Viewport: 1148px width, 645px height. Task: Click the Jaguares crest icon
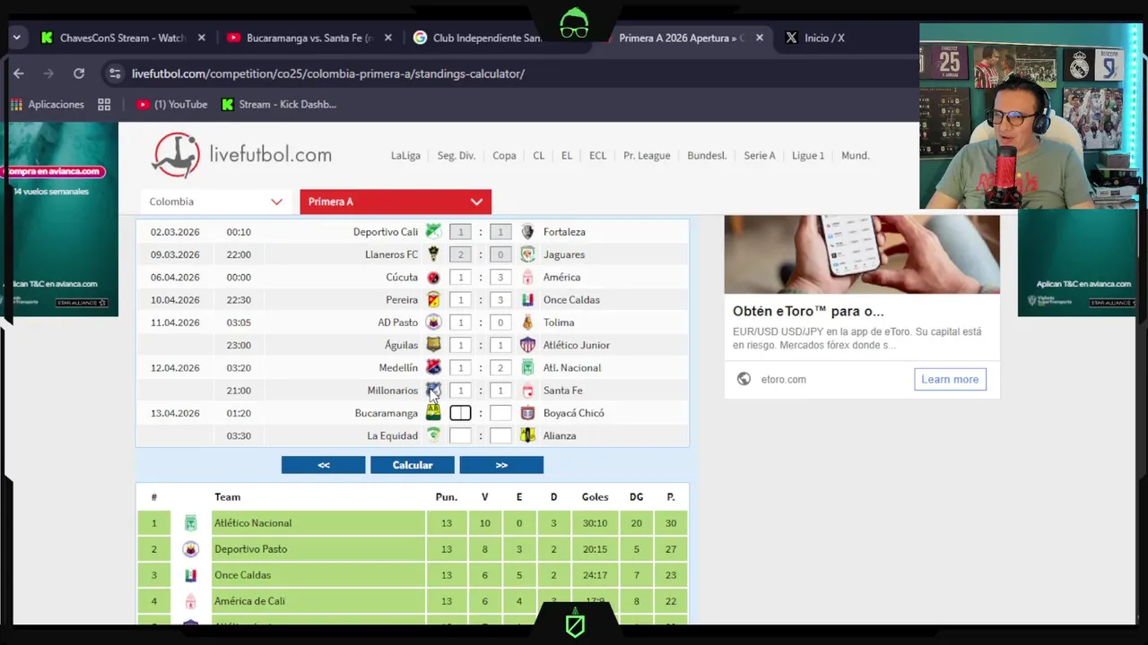tap(527, 254)
